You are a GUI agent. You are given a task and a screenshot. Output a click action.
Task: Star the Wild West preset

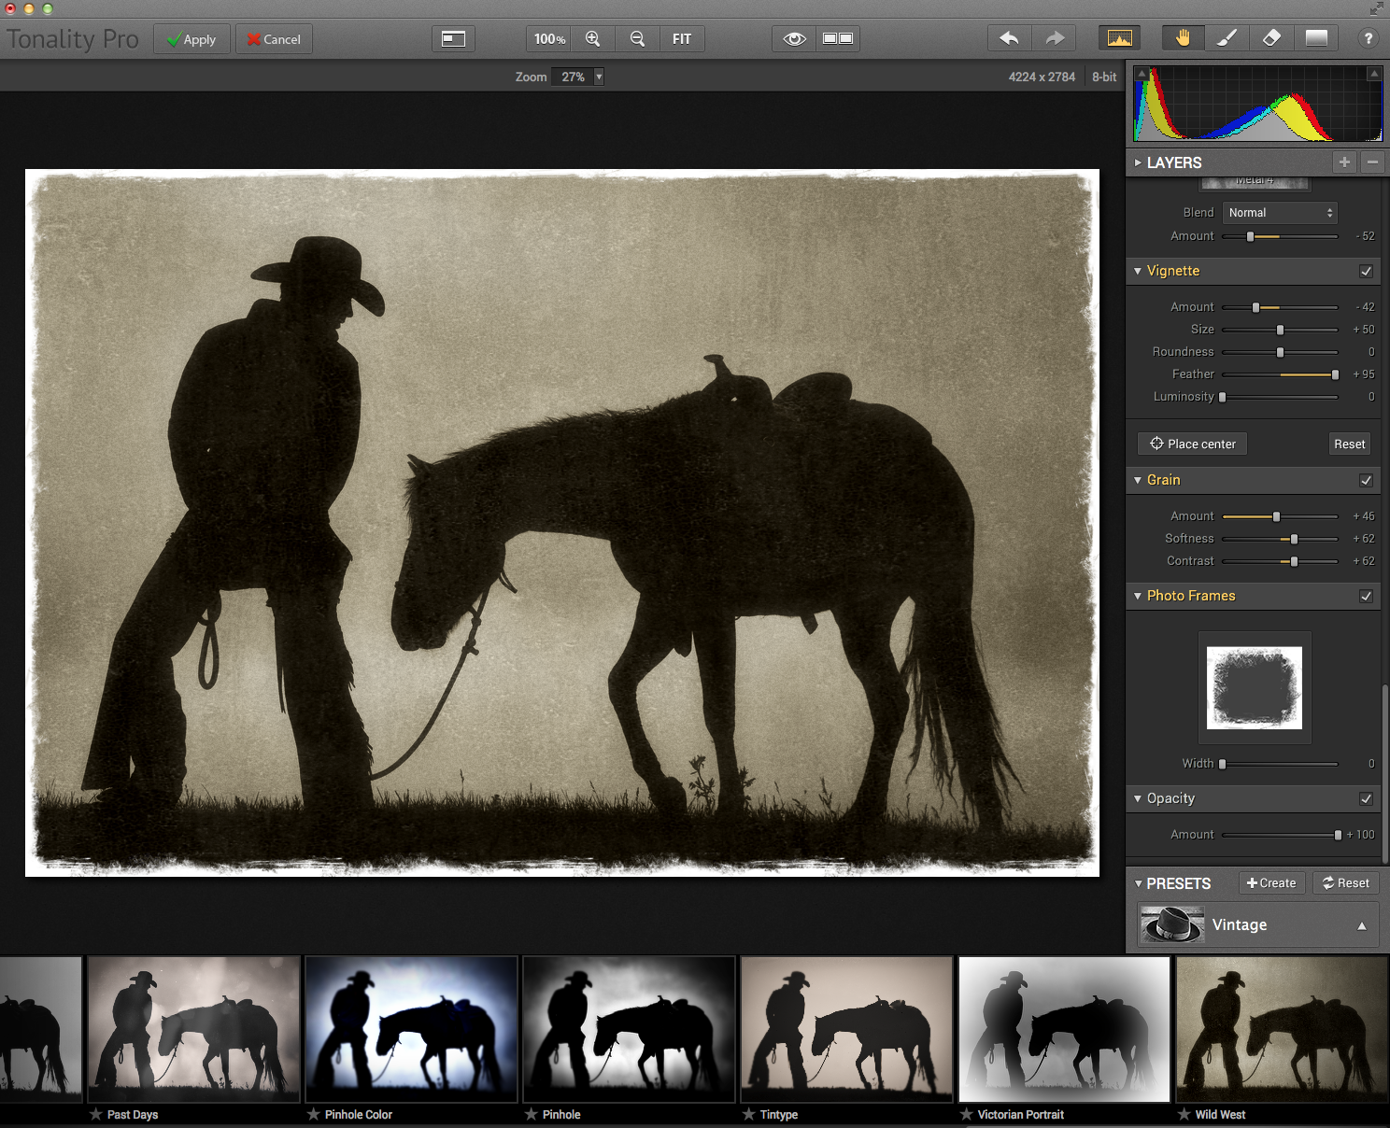pos(1184,1114)
